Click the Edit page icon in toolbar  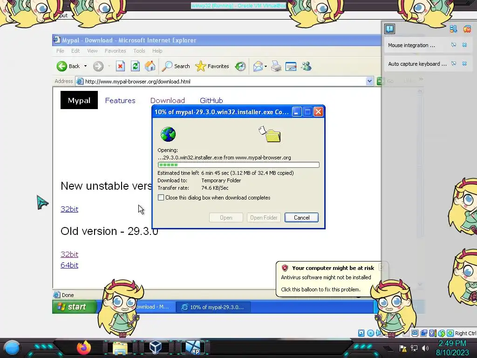[291, 66]
